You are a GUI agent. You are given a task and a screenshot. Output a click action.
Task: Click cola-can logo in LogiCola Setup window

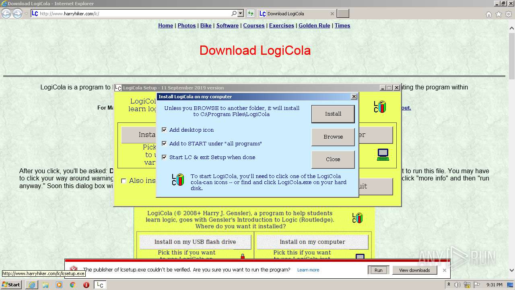click(380, 107)
